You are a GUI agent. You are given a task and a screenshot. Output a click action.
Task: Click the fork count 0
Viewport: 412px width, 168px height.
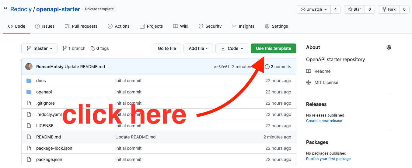pyautogui.click(x=404, y=9)
